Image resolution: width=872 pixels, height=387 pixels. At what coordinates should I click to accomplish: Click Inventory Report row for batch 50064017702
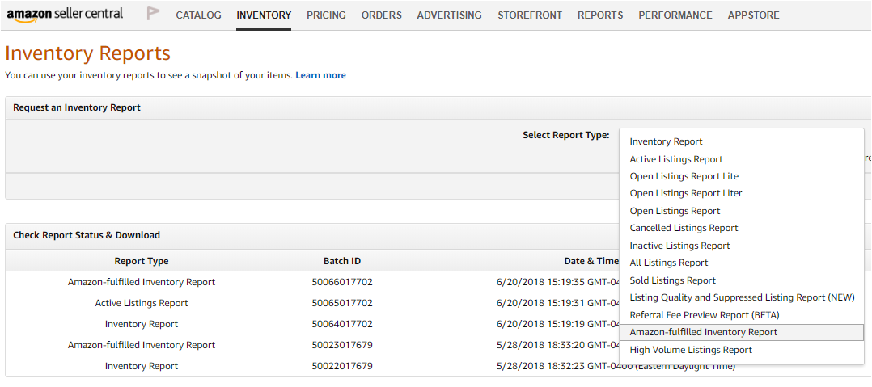tap(142, 324)
